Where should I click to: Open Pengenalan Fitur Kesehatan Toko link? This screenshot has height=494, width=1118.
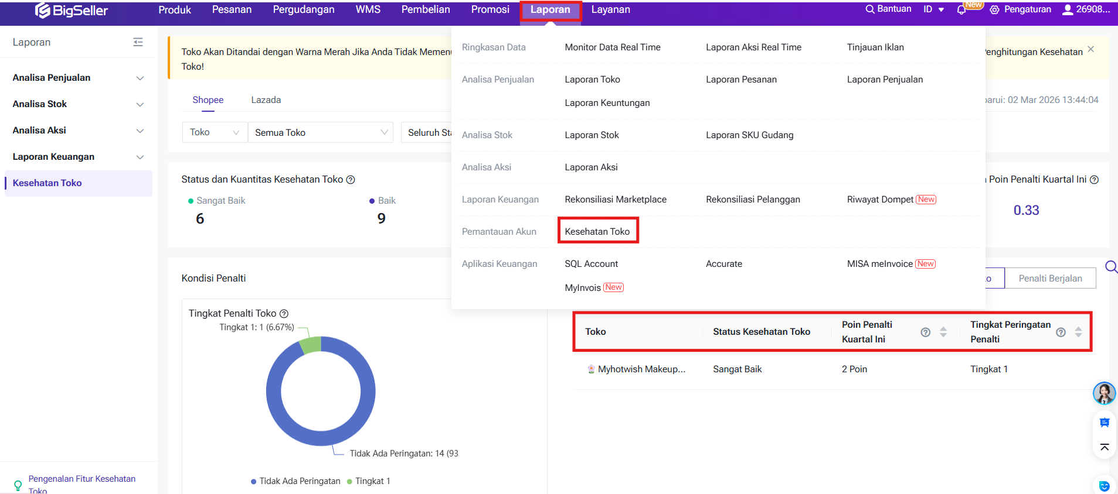[x=81, y=483]
